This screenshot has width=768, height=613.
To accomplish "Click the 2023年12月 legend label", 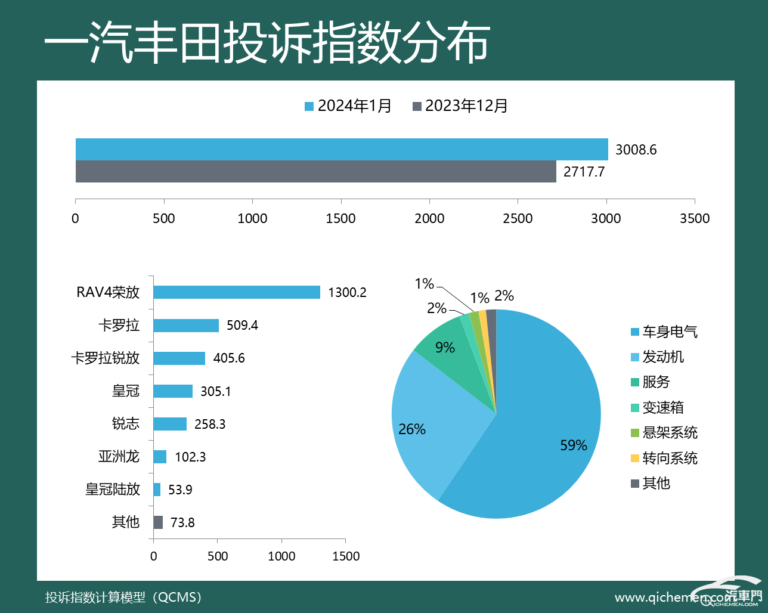I will pos(466,106).
